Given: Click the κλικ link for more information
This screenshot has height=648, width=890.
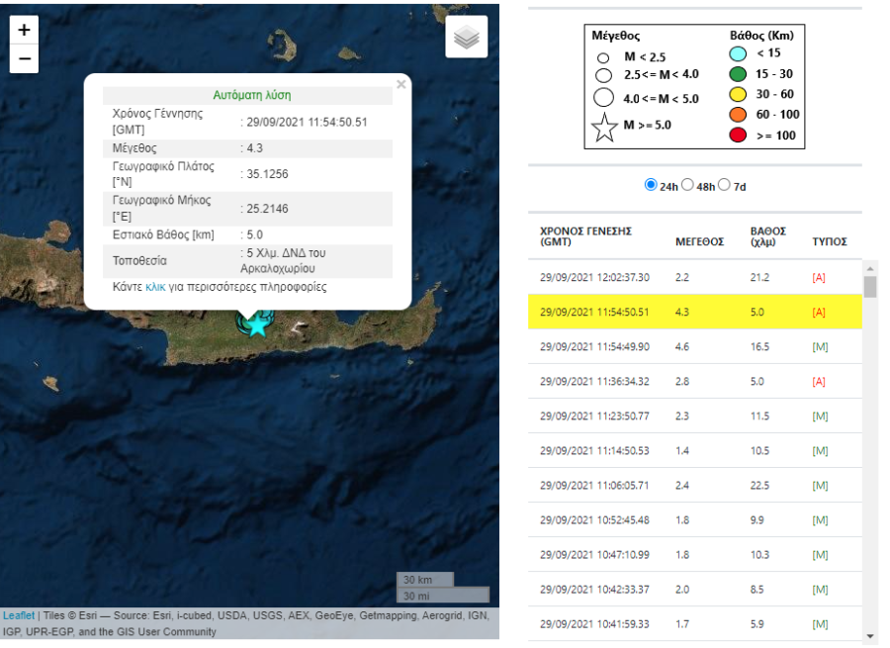Looking at the screenshot, I should click(x=155, y=287).
